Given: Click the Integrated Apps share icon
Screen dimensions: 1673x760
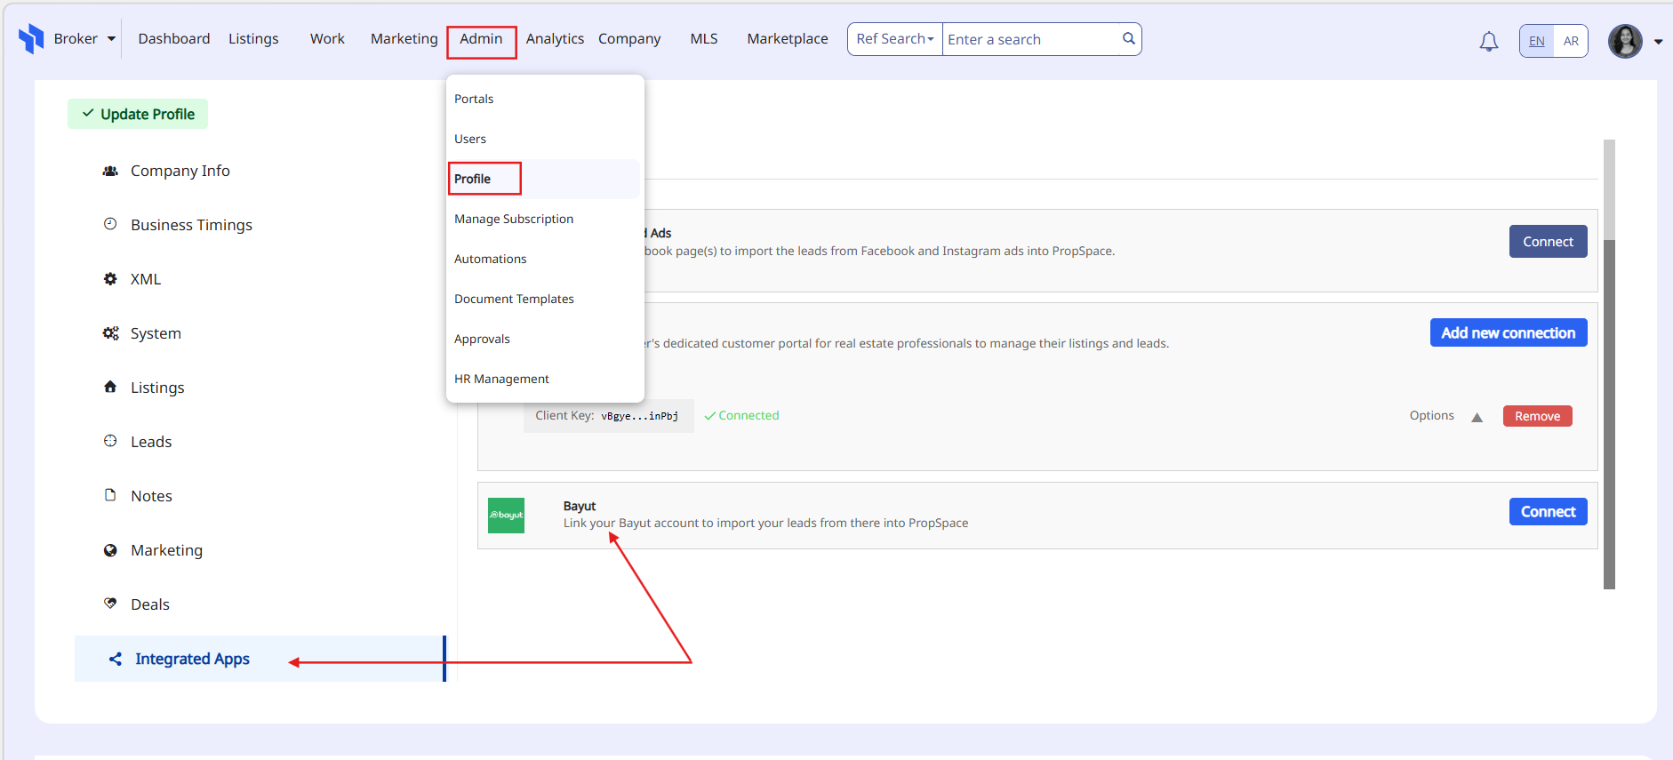Looking at the screenshot, I should pos(116,659).
